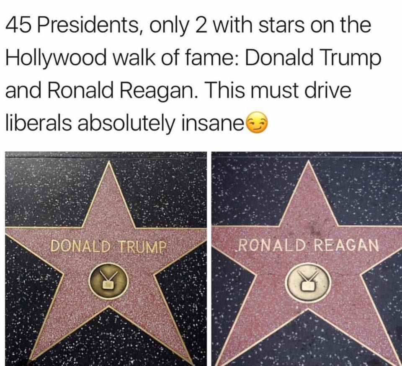Click the white divider between the photos
The height and width of the screenshot is (366, 402).
pyautogui.click(x=209, y=259)
